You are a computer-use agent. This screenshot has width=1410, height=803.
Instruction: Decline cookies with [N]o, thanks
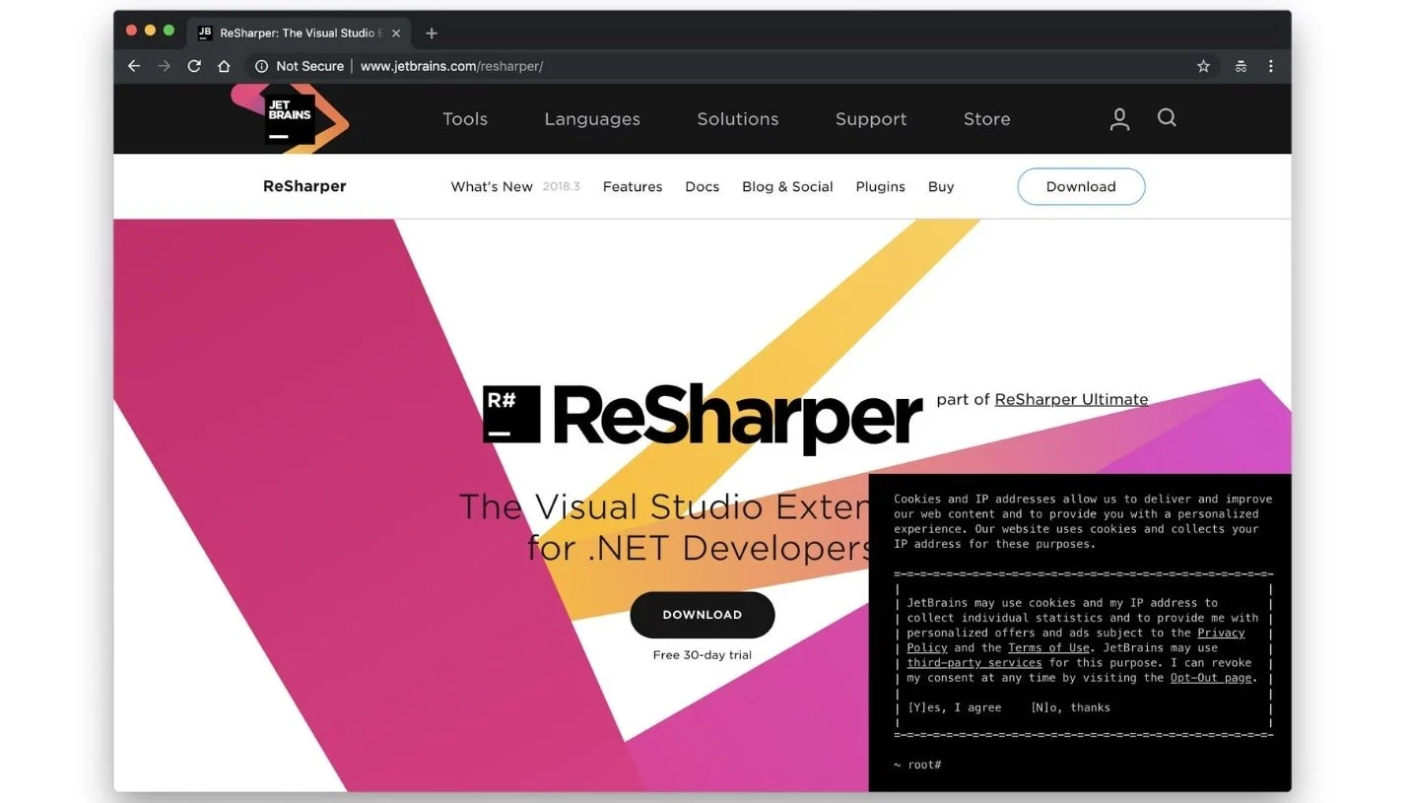tap(1070, 707)
